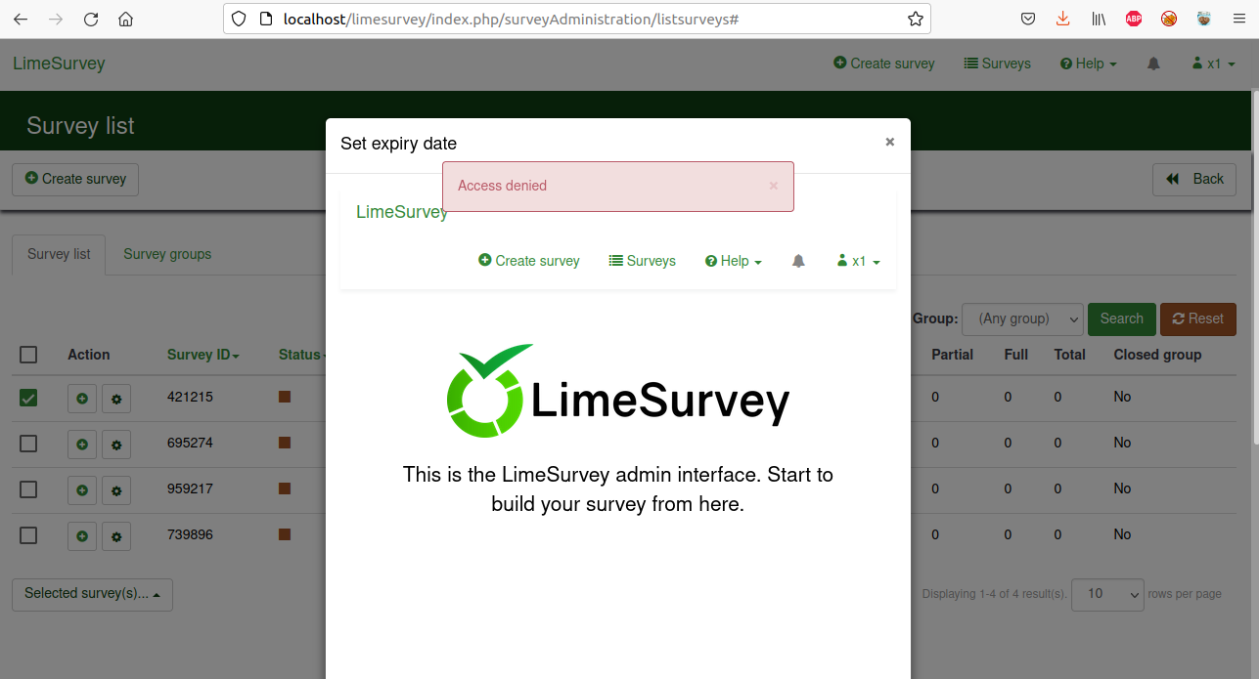The width and height of the screenshot is (1259, 679).
Task: Check the checkbox for survey 695274
Action: coord(28,444)
